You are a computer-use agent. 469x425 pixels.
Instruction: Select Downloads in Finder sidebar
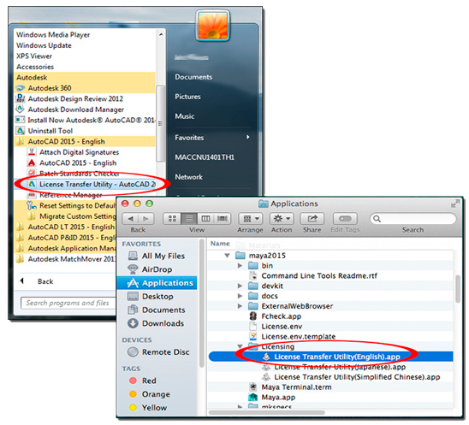point(156,324)
